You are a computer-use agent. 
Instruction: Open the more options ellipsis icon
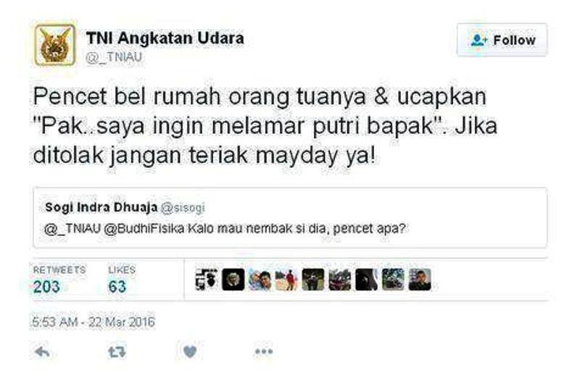click(x=264, y=352)
